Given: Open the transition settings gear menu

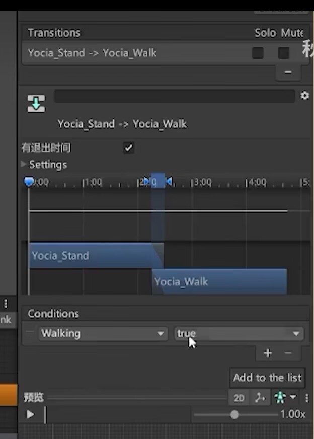Looking at the screenshot, I should 304,96.
